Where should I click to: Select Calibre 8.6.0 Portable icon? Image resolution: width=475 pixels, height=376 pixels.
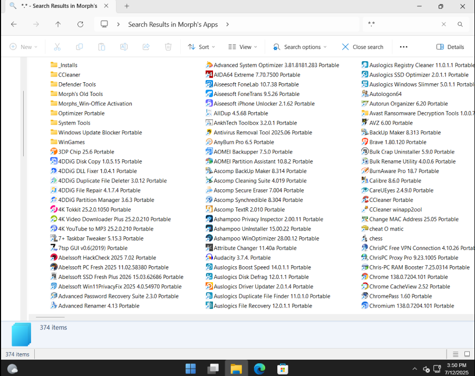pos(365,180)
